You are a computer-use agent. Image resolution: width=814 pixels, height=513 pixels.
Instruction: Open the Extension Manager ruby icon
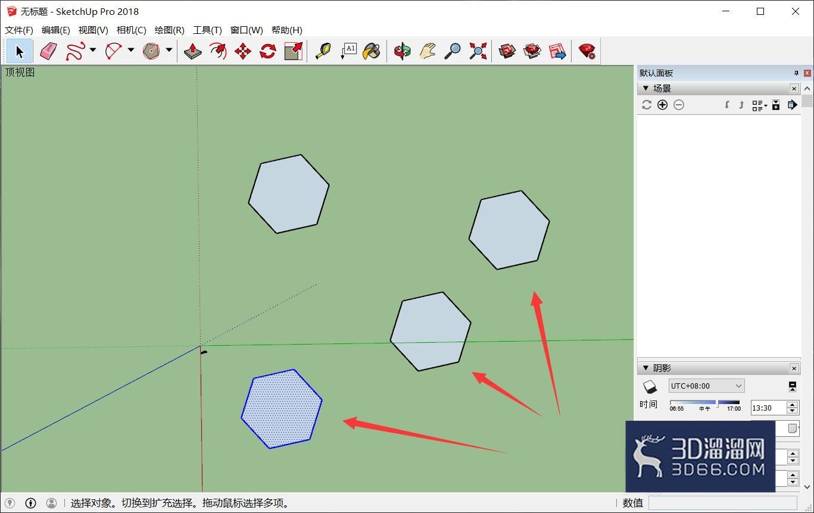(x=587, y=51)
